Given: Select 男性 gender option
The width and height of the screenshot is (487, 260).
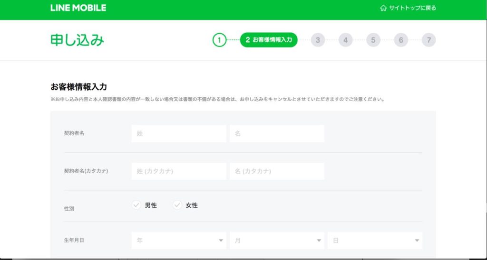Looking at the screenshot, I should (x=145, y=205).
